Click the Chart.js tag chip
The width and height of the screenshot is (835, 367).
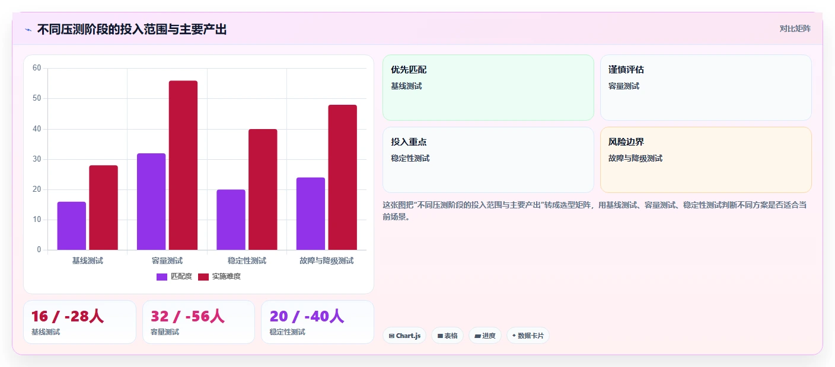(x=404, y=336)
